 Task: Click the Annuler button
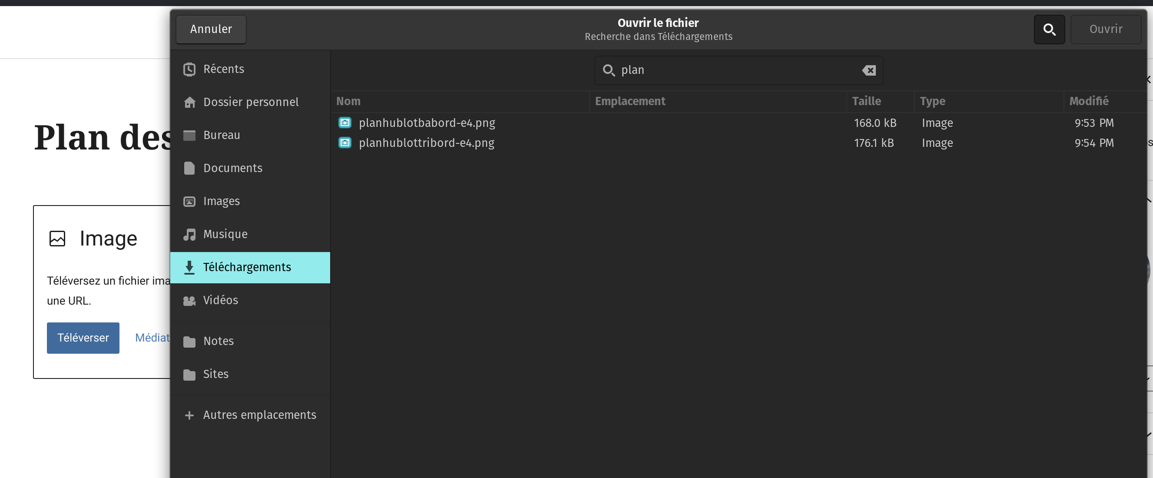tap(211, 30)
